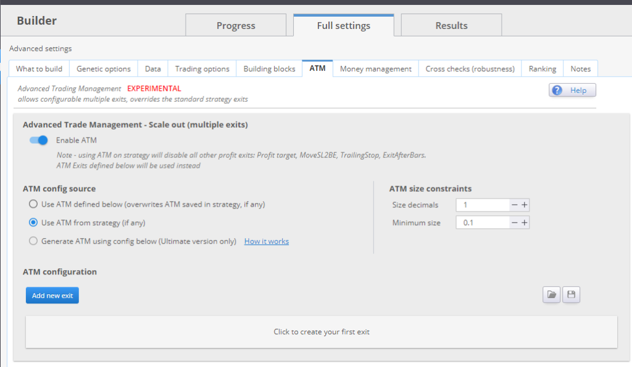
Task: Switch to the Progress tab
Action: [x=236, y=25]
